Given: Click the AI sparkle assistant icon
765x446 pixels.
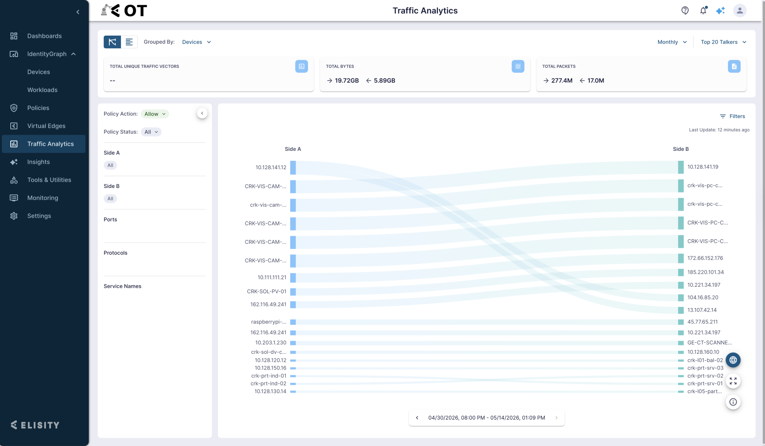Looking at the screenshot, I should pos(721,11).
